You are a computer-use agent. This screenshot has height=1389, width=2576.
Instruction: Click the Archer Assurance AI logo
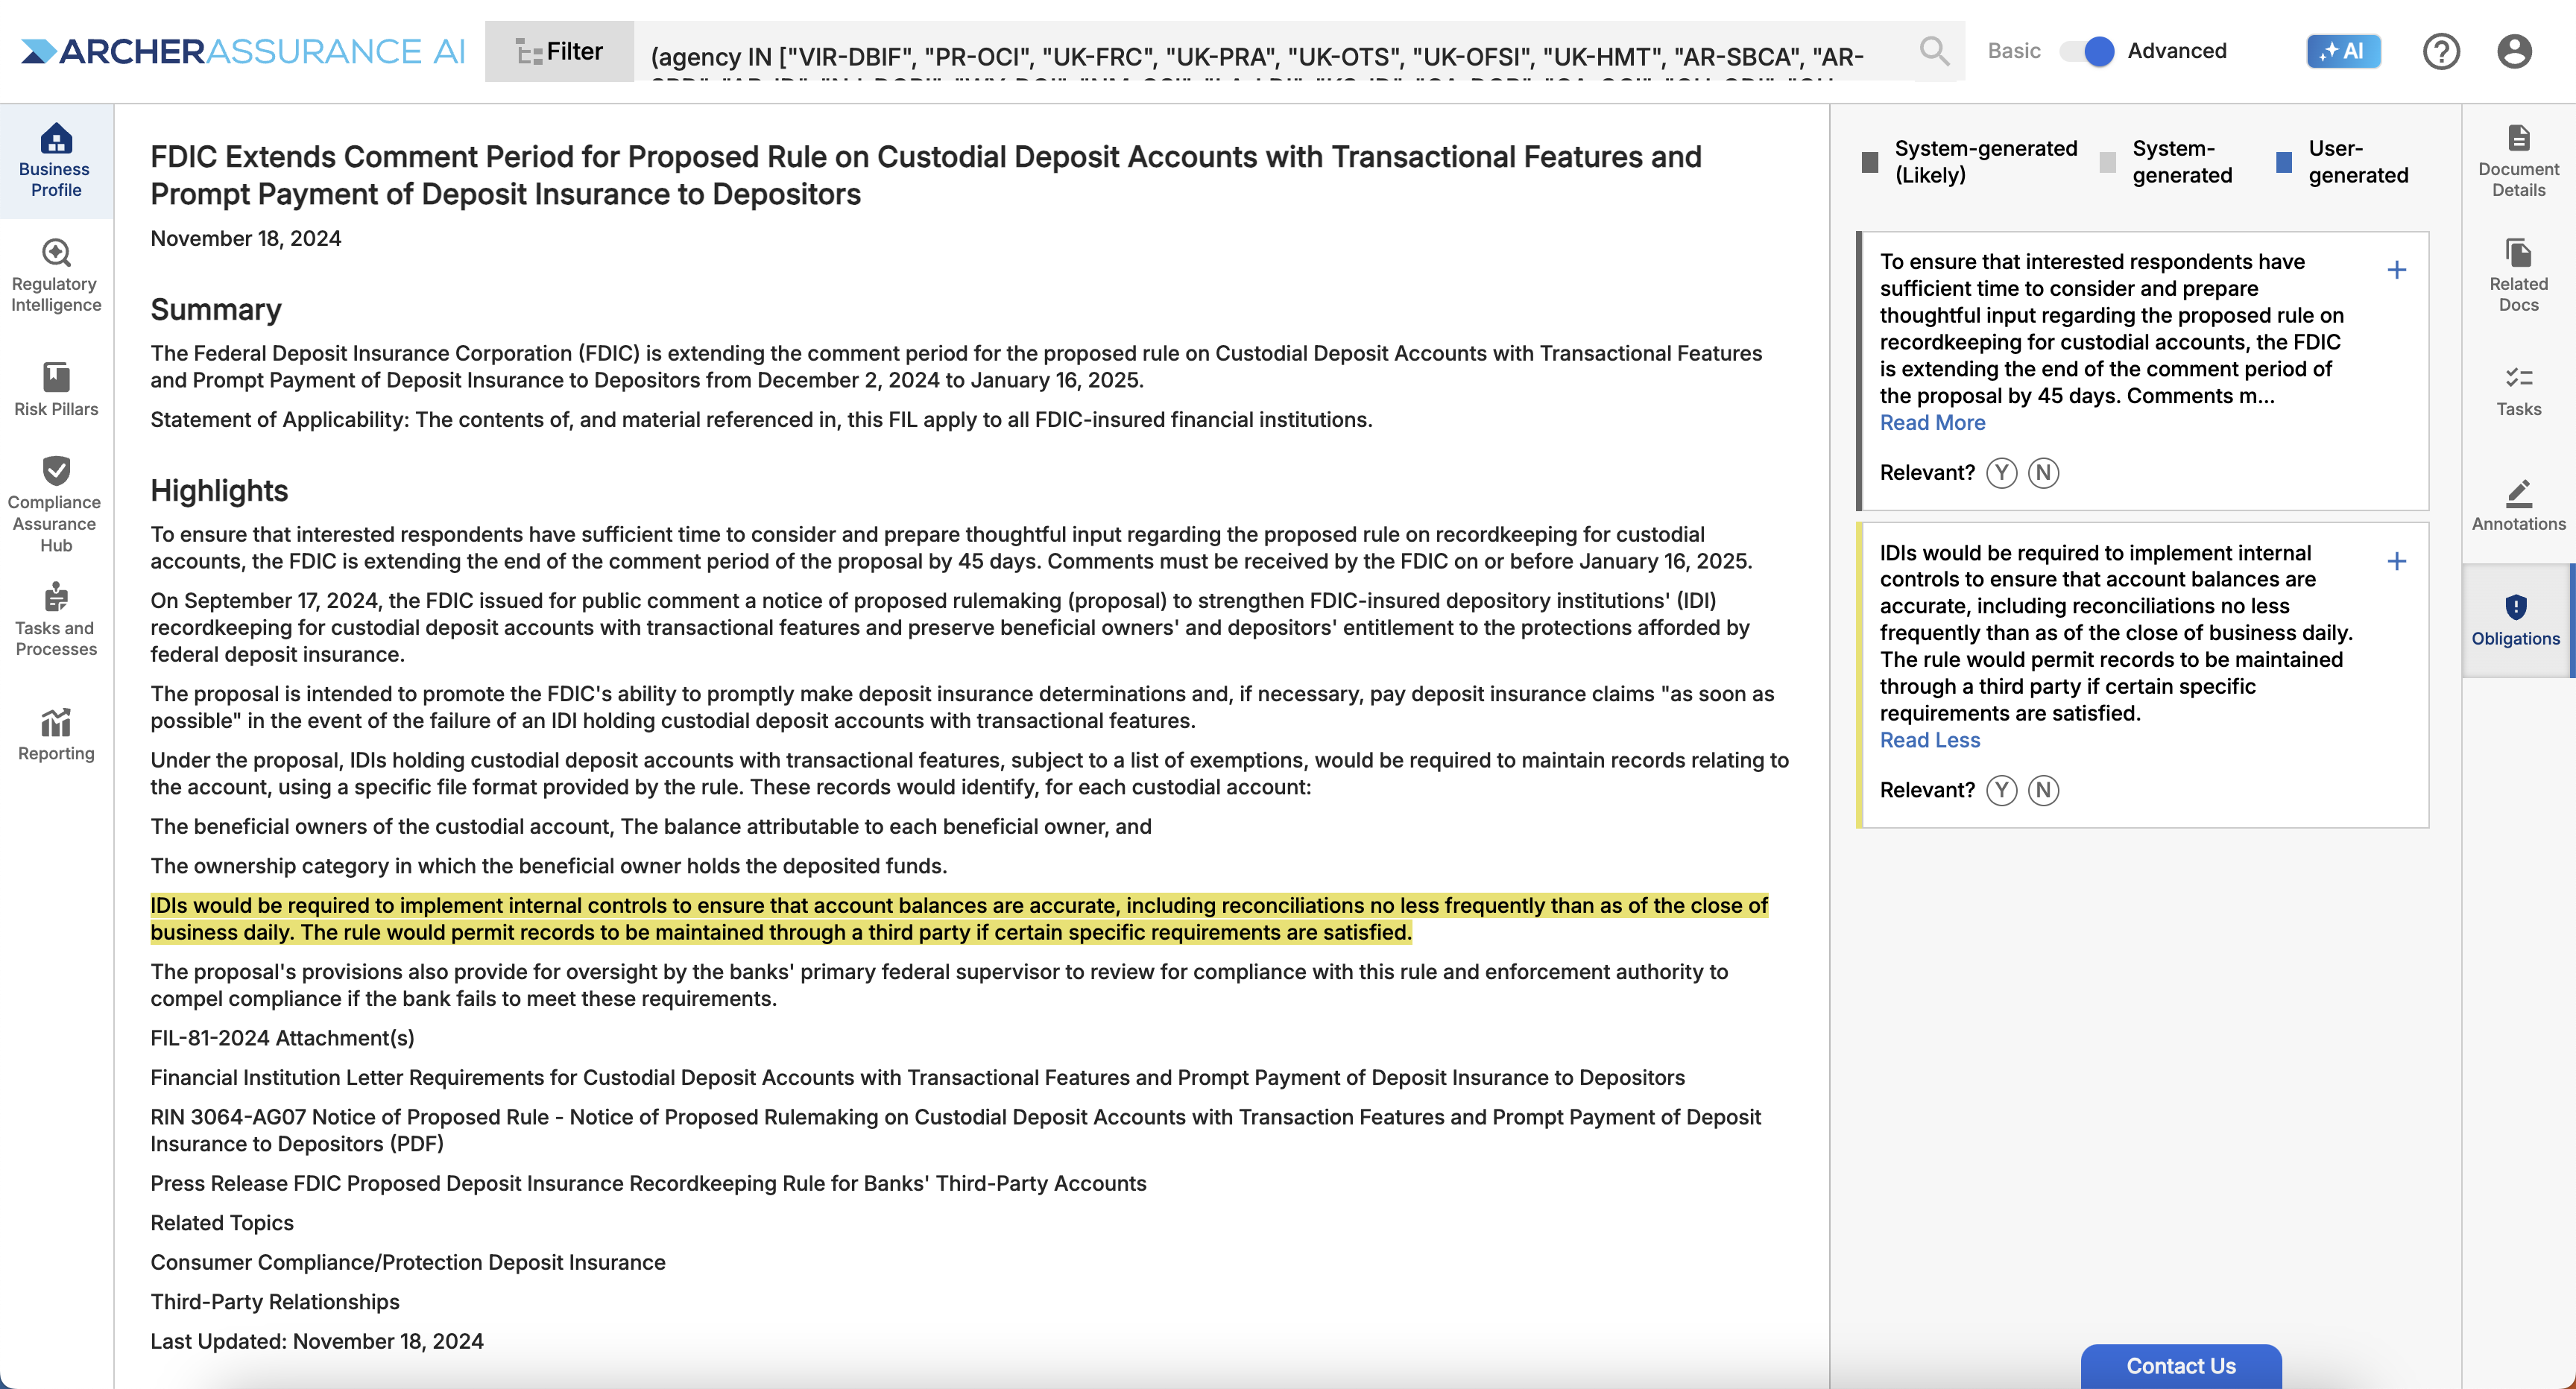pos(243,51)
